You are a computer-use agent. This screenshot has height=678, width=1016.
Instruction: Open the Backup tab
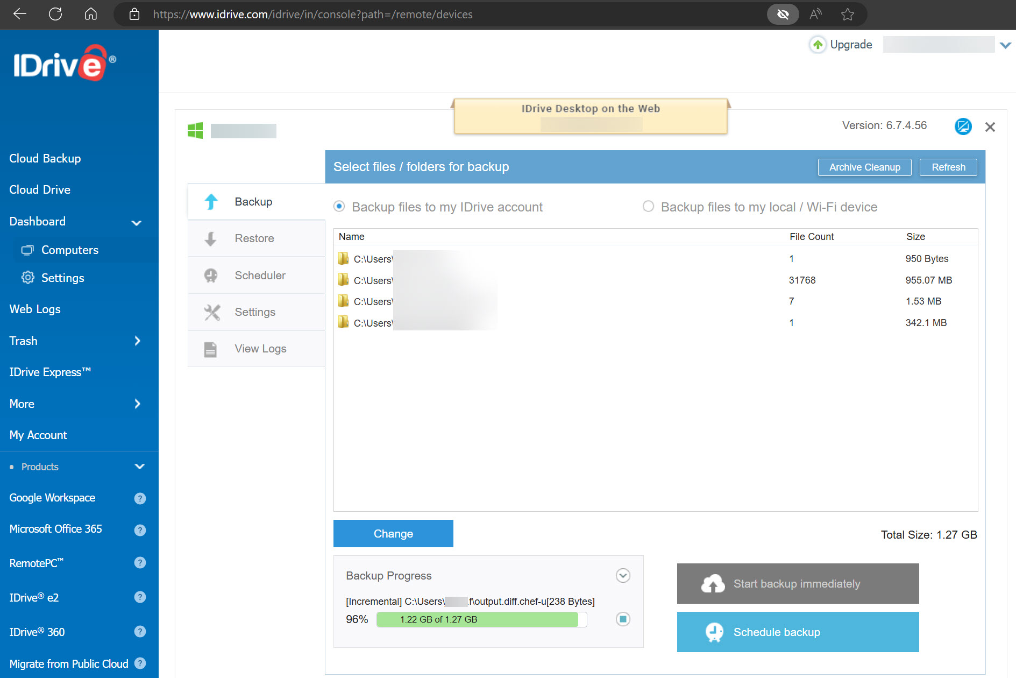tap(257, 202)
